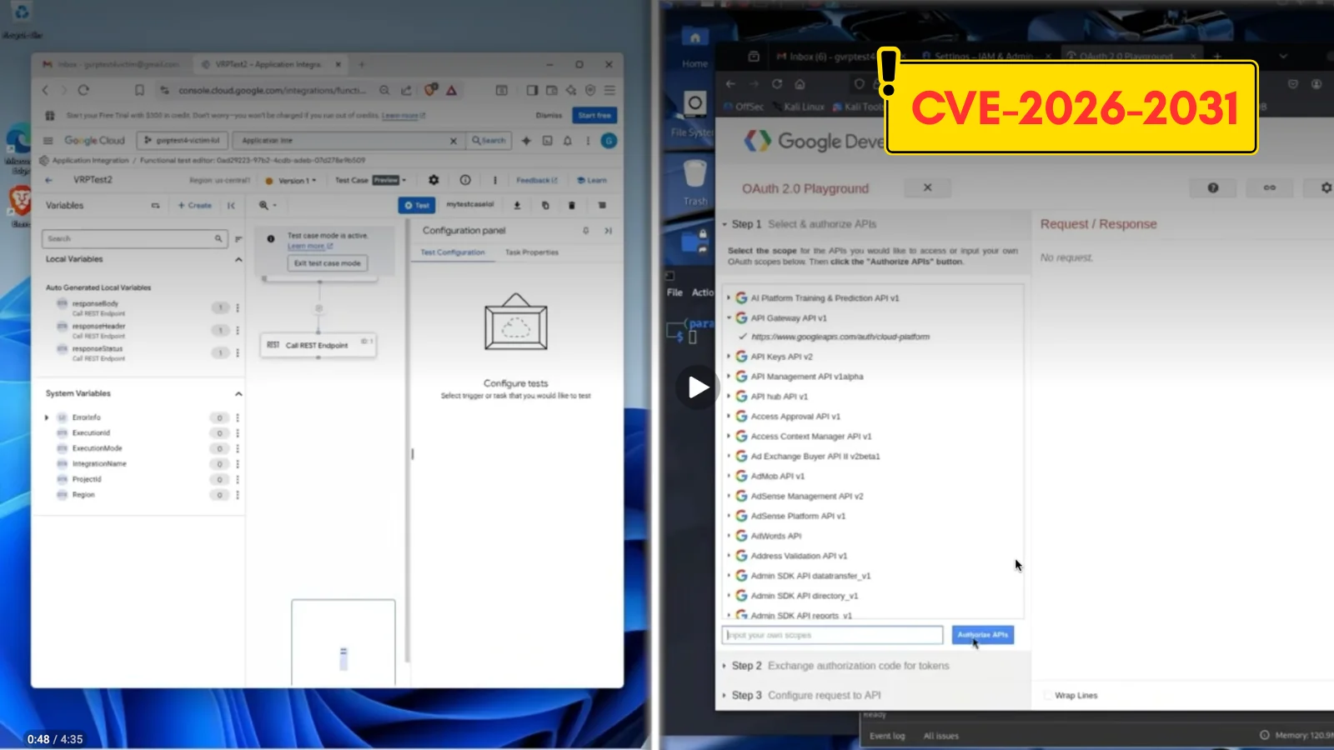This screenshot has width=1334, height=750.
Task: Delete test case via trash icon
Action: [x=572, y=205]
